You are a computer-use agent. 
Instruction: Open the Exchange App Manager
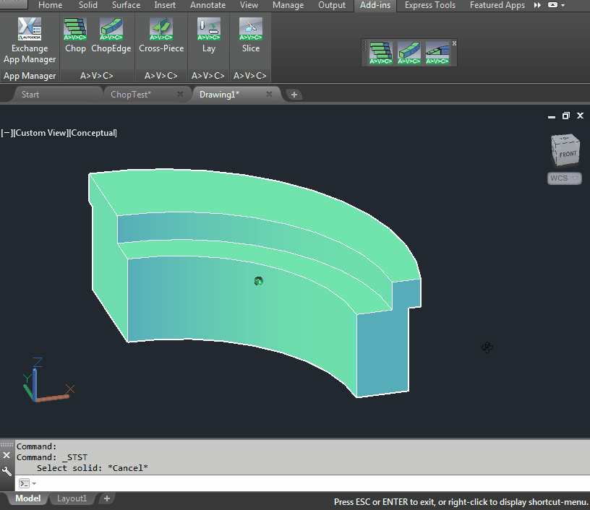pyautogui.click(x=29, y=40)
